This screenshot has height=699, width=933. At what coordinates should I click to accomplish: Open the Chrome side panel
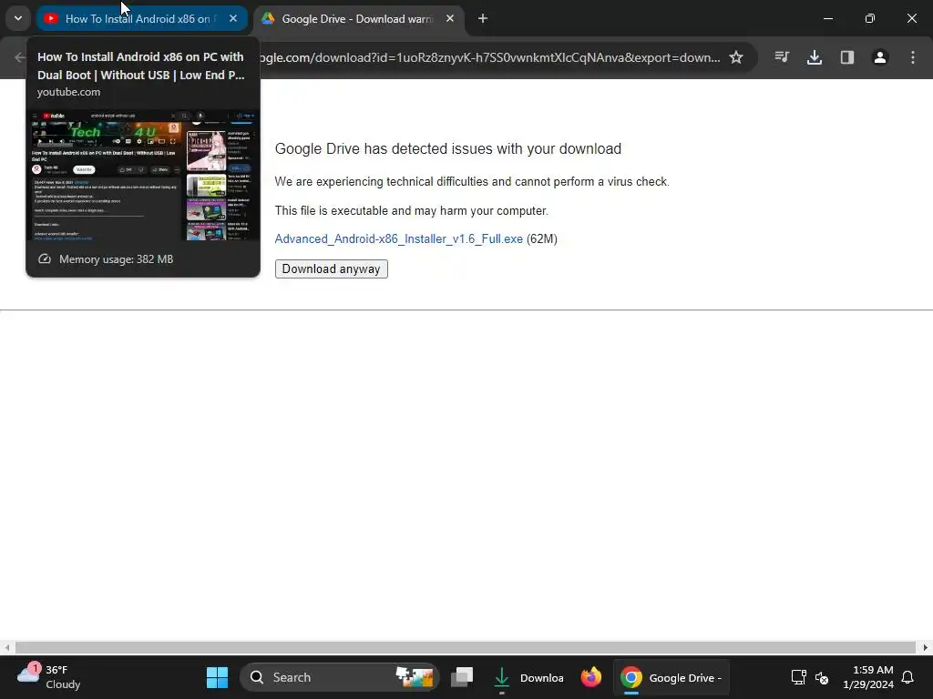[847, 57]
